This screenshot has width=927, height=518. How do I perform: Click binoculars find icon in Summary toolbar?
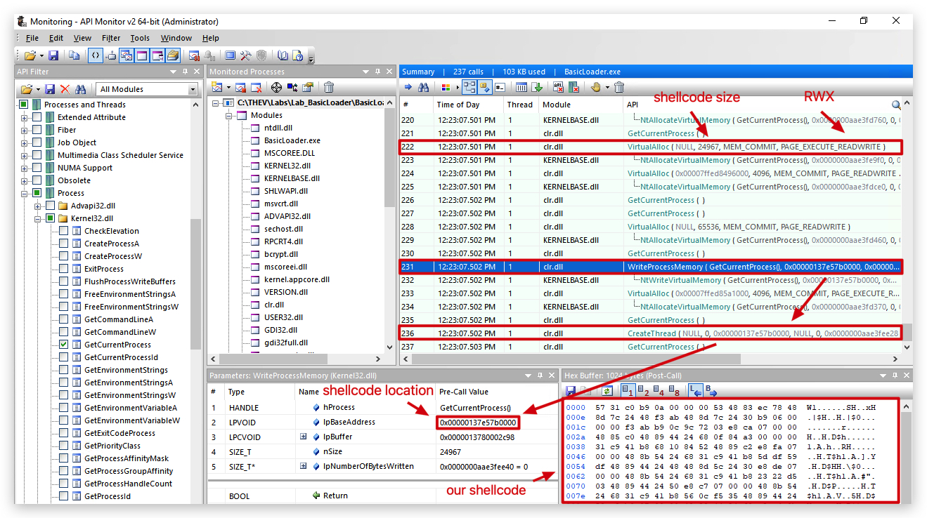click(x=424, y=88)
